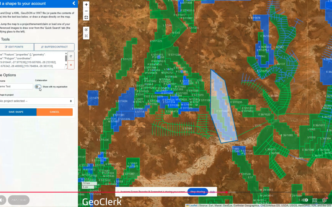Viewport: 332px width, 207px height.
Task: Refresh coordinates with the reload icon
Action: pos(71,56)
